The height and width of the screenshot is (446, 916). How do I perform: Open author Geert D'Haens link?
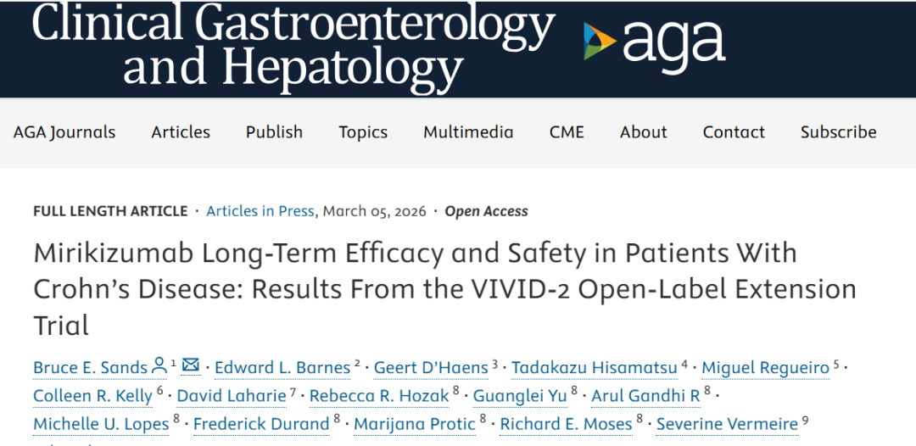click(x=431, y=368)
